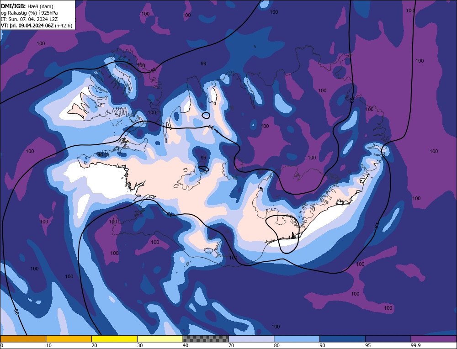The height and width of the screenshot is (349, 457).
Task: Click the orange 10–20 legend swatch
Action: point(69,338)
